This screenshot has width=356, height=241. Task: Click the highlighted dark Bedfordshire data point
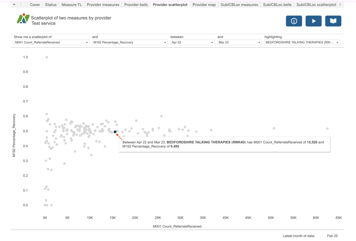pos(115,132)
